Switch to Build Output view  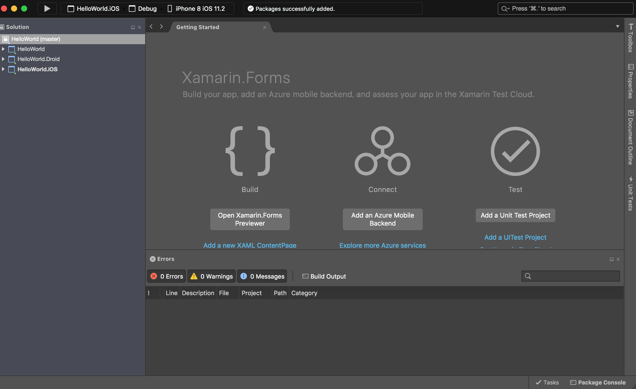pos(324,276)
